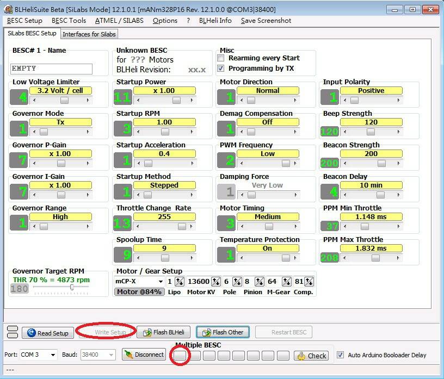Increase Input Polarity with right arrow
This screenshot has width=444, height=379.
(399, 100)
